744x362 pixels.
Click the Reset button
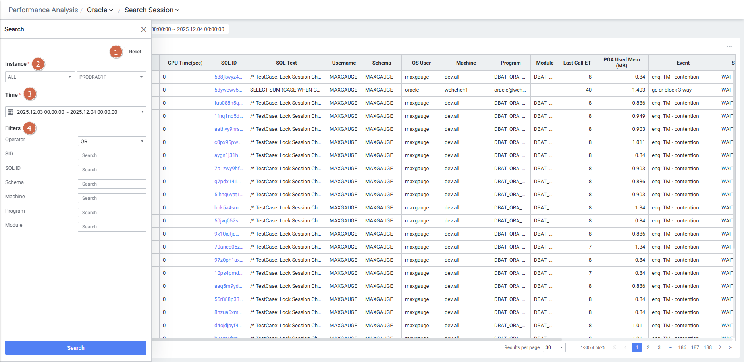click(135, 52)
